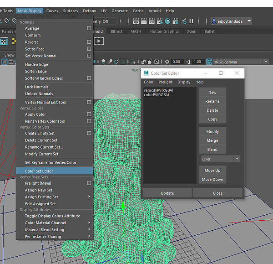
Task: Click the XRay joints stacked-squares icon
Action: point(150,62)
